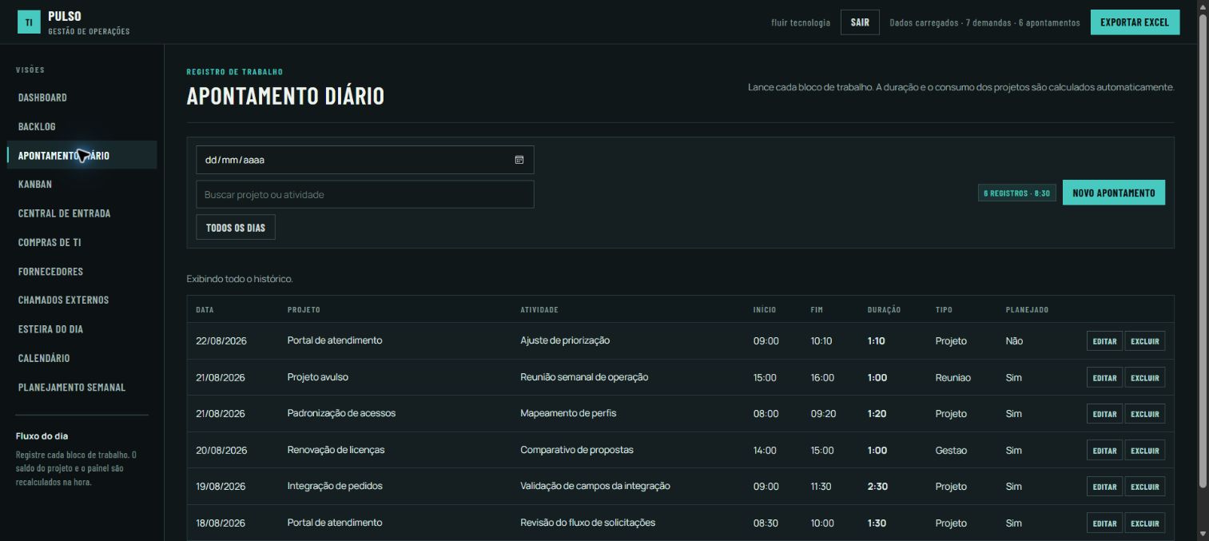Delete the Reunião semanal de operação entry
Image resolution: width=1209 pixels, height=541 pixels.
[1145, 378]
